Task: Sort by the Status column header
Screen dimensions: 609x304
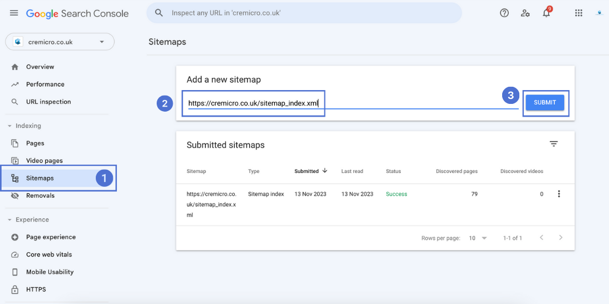Action: click(x=394, y=171)
